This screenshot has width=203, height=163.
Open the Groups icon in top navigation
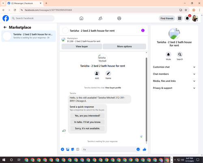(x=119, y=18)
